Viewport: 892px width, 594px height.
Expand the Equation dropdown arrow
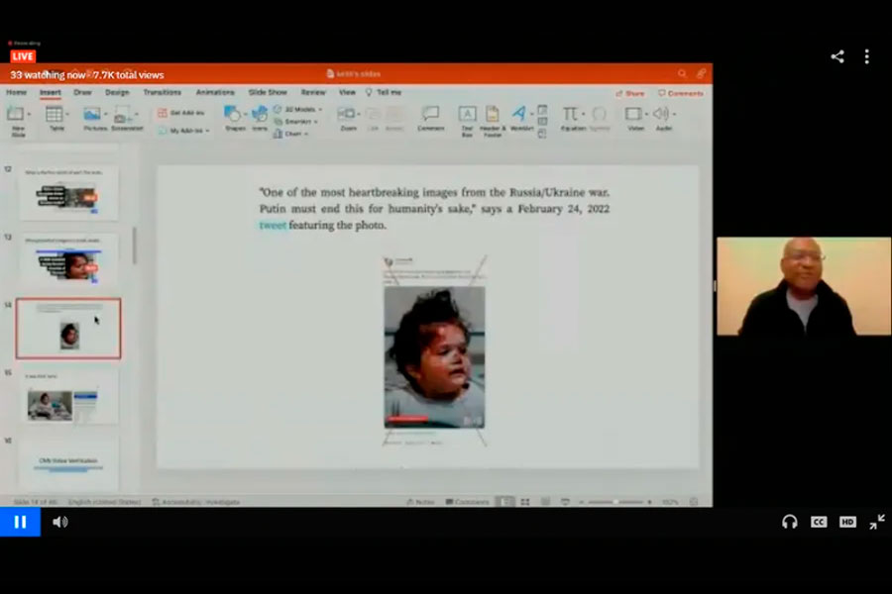coord(583,115)
